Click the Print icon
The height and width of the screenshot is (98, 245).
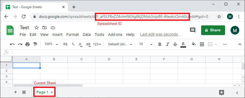(x=28, y=44)
